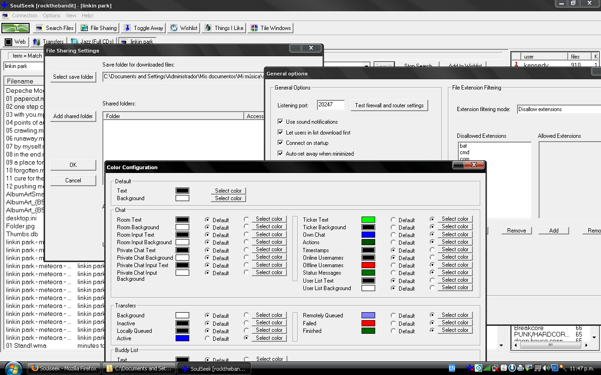Click the printer icon in system tray
The height and width of the screenshot is (375, 601).
(x=521, y=368)
